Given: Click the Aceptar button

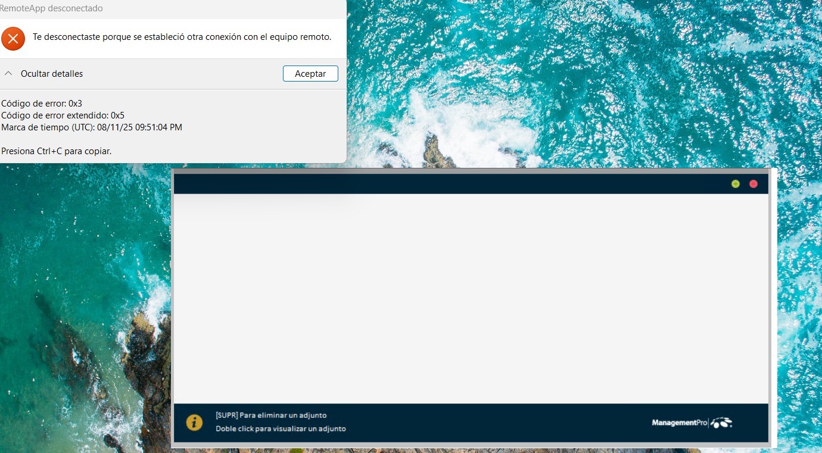Looking at the screenshot, I should coord(310,74).
